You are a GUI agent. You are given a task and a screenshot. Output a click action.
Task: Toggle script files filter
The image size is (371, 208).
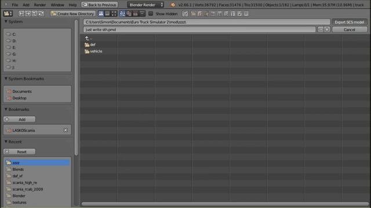click(227, 14)
